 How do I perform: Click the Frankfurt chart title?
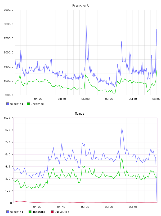pyautogui.click(x=80, y=6)
